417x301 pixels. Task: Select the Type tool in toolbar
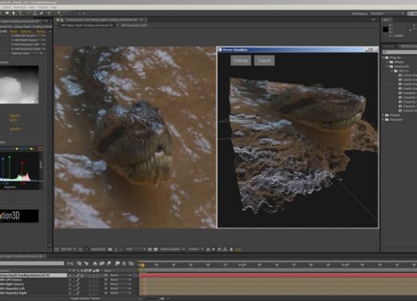point(20,13)
